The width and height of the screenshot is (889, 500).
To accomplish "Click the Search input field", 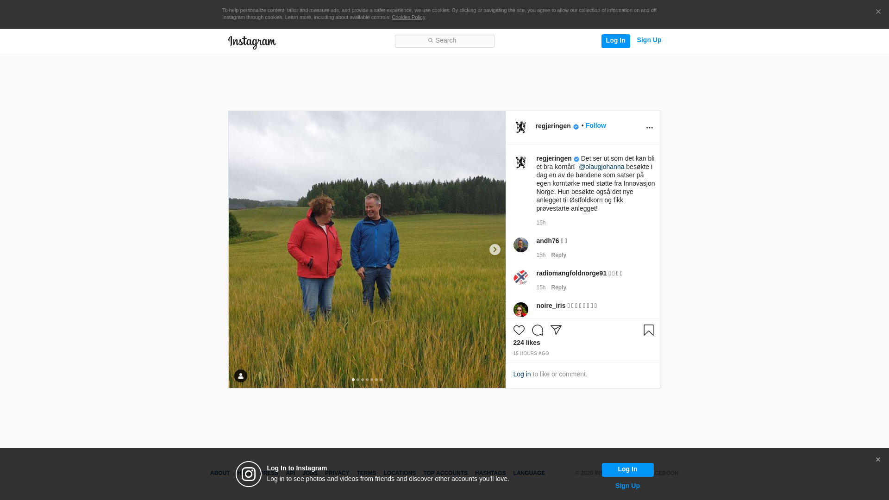I will pos(444,41).
